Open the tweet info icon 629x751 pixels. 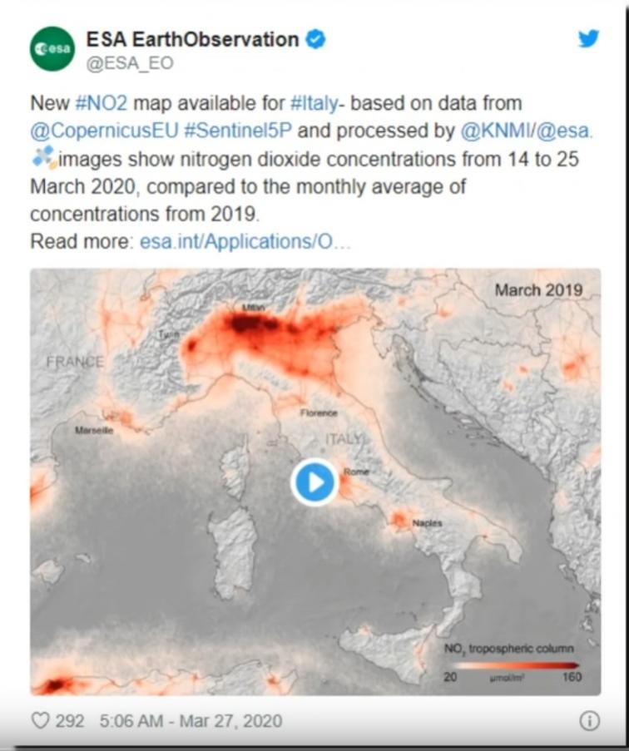pyautogui.click(x=588, y=721)
